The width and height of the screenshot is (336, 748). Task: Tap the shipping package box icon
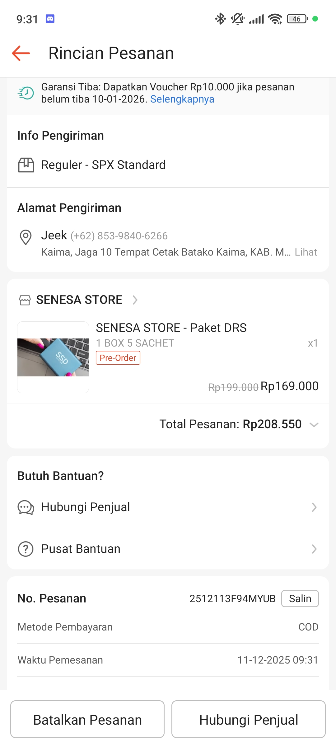[26, 165]
